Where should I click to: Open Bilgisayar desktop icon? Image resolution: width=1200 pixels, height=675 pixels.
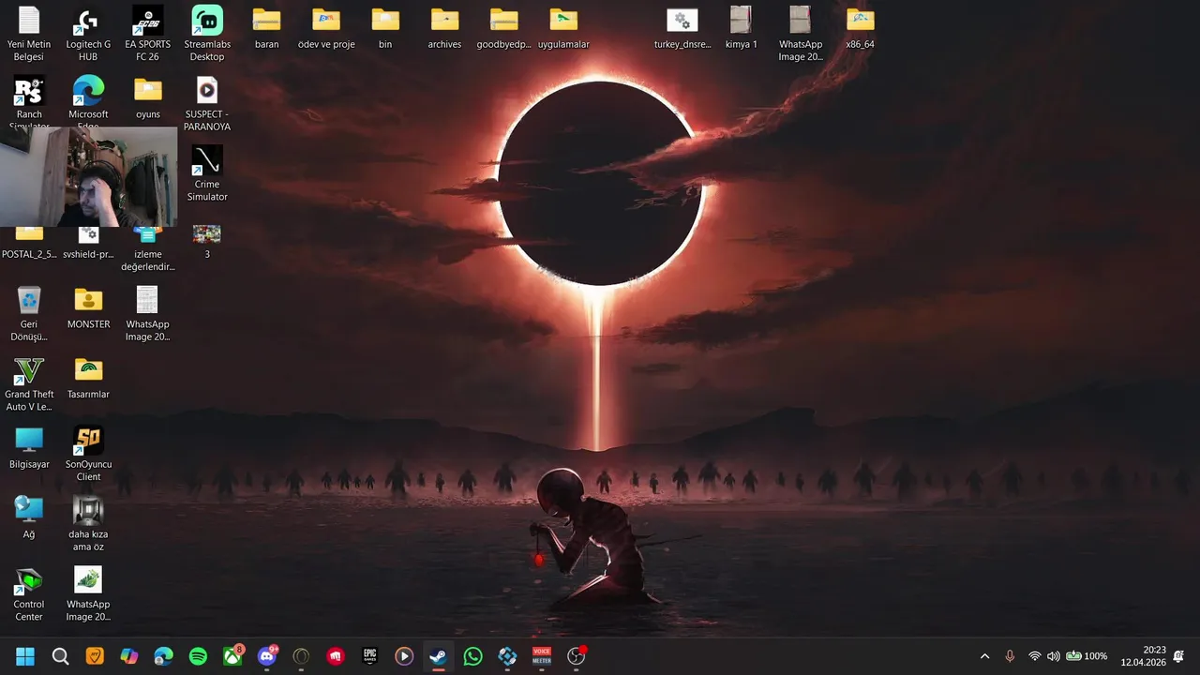click(29, 448)
